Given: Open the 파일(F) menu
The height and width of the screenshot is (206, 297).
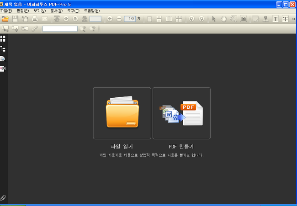Looking at the screenshot, I should click(x=6, y=11).
